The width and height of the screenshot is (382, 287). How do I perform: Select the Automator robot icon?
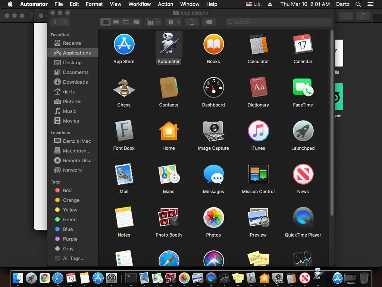[169, 44]
